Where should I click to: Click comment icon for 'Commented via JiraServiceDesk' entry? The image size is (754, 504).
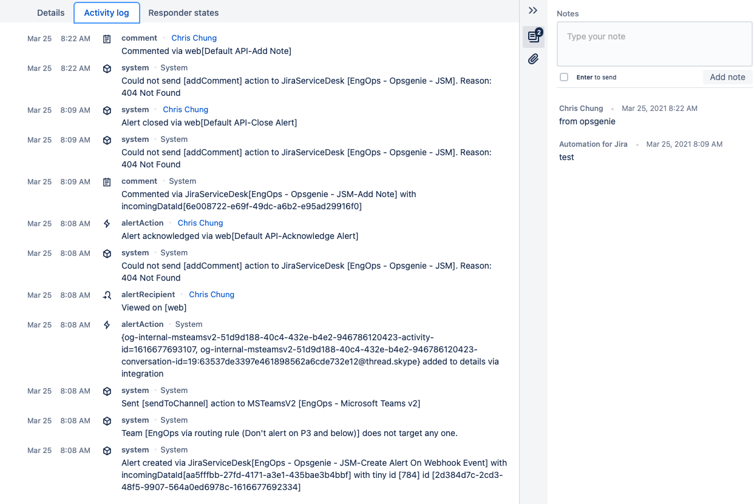click(x=107, y=182)
